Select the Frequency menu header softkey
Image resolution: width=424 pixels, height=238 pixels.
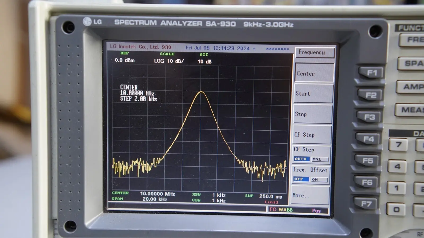click(x=315, y=52)
